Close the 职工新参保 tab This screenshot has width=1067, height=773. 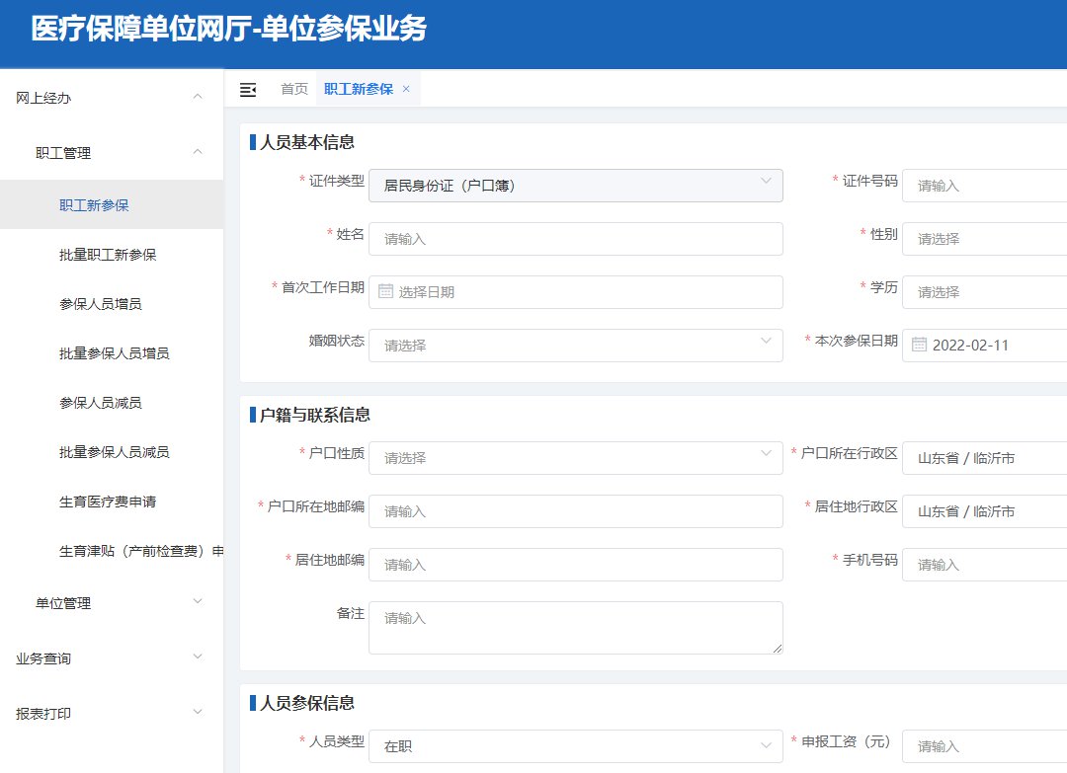point(406,89)
